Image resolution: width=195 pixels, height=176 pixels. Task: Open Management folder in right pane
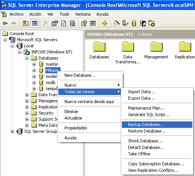point(156,50)
